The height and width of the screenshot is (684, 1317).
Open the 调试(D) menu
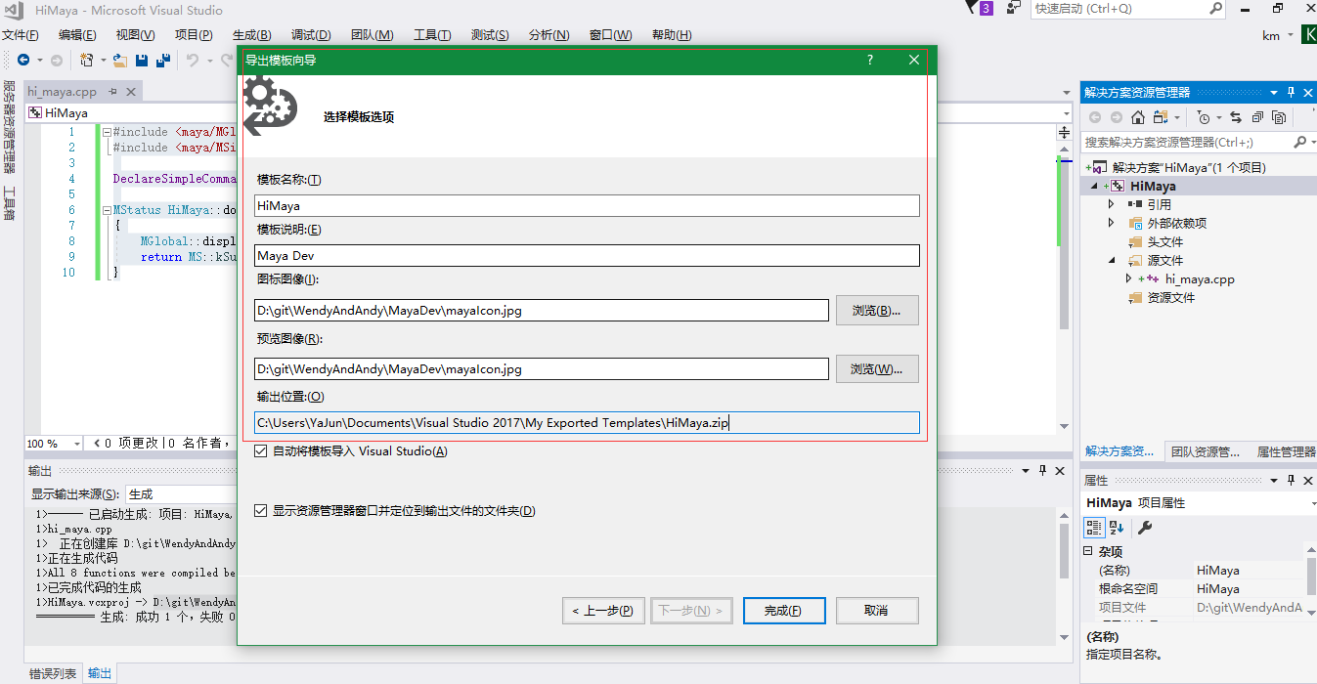(x=311, y=35)
